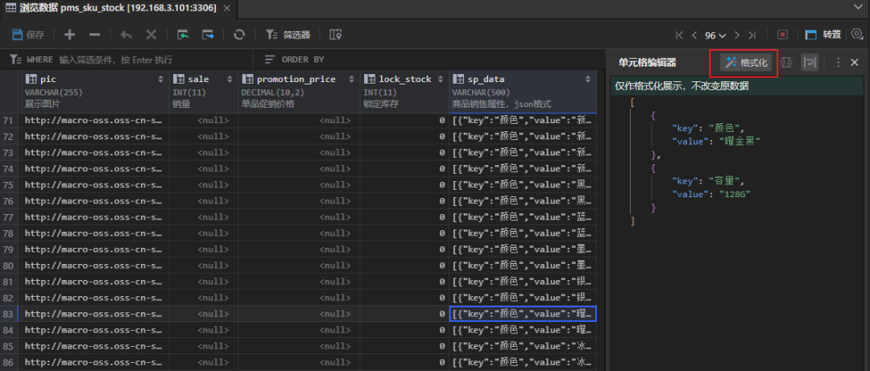Click the stop execution red square icon
The width and height of the screenshot is (870, 371).
[x=782, y=35]
